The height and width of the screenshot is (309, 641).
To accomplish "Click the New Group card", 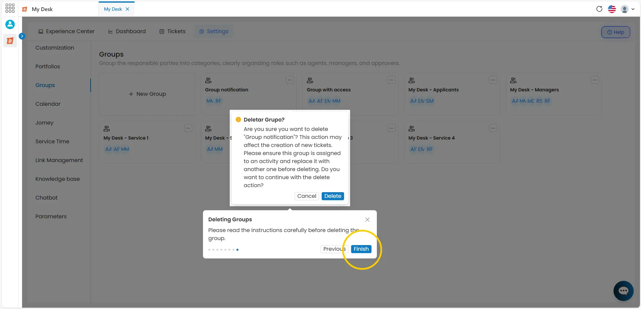I will (147, 94).
